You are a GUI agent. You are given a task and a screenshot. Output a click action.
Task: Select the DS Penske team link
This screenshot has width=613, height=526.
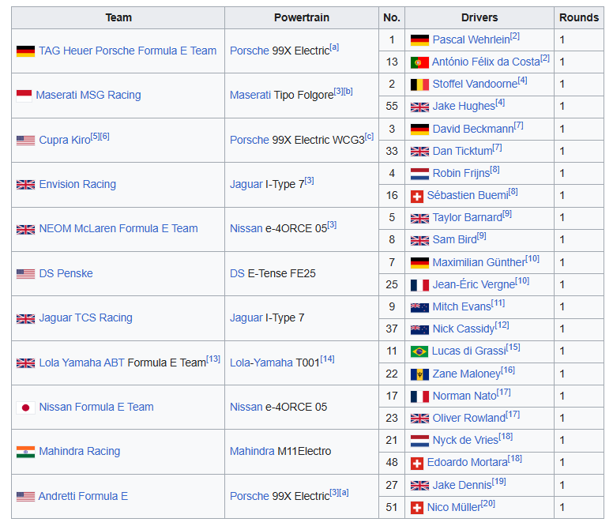click(x=66, y=273)
